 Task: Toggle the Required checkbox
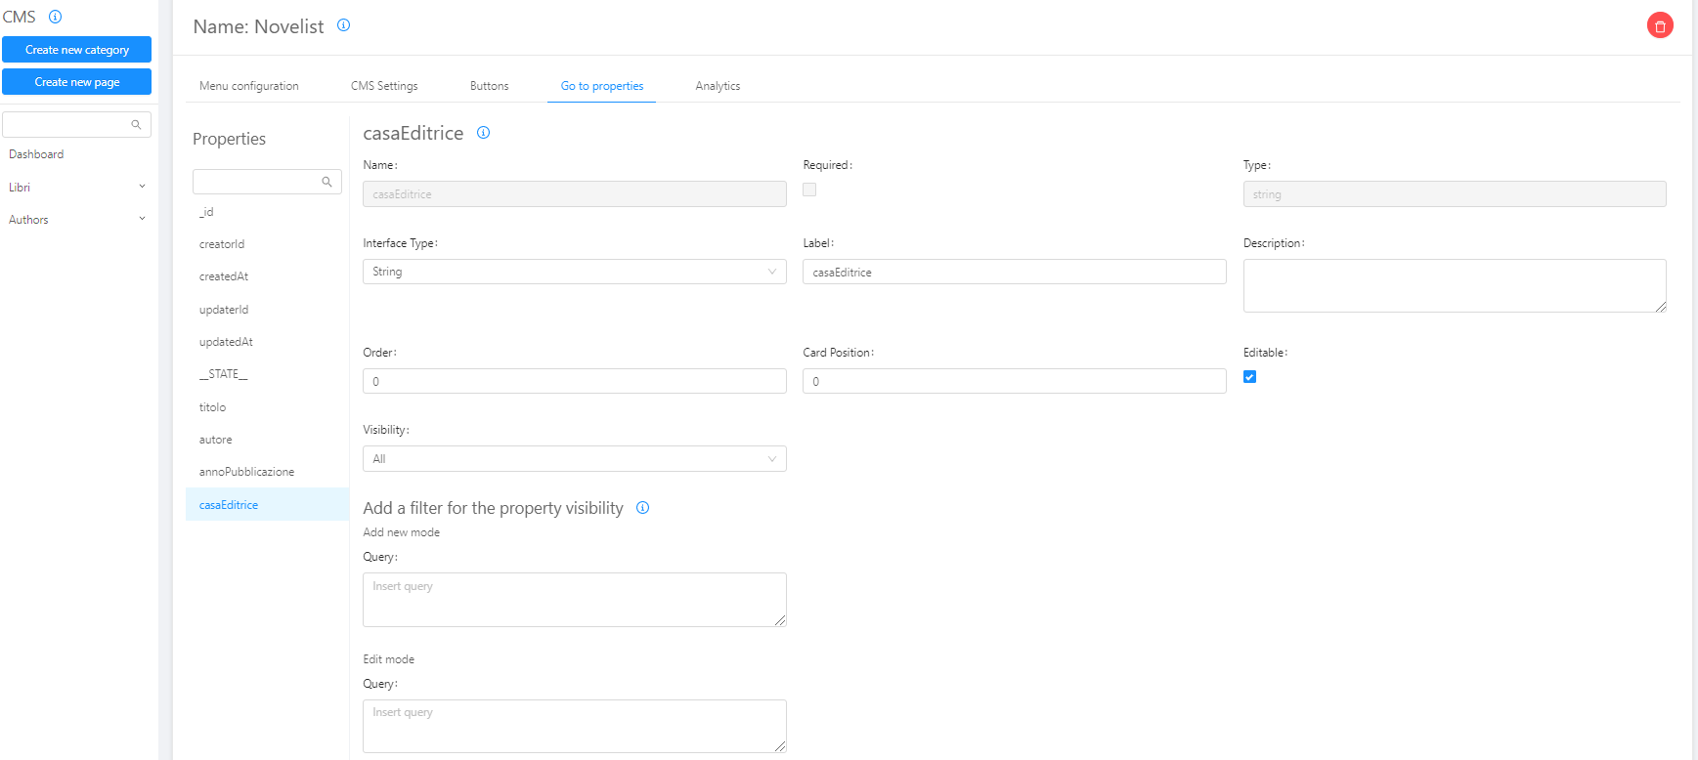click(x=809, y=190)
